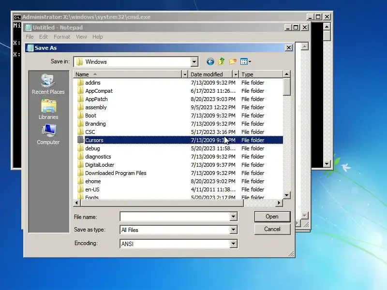Open Notepad File menu
The image size is (387, 290).
click(30, 37)
